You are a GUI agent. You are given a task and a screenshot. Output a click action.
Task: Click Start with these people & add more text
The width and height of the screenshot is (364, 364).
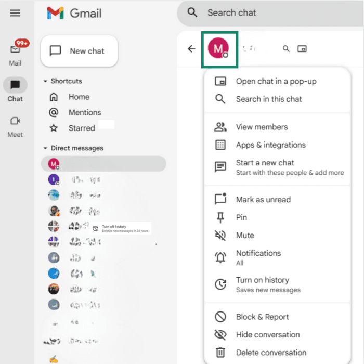(x=290, y=173)
